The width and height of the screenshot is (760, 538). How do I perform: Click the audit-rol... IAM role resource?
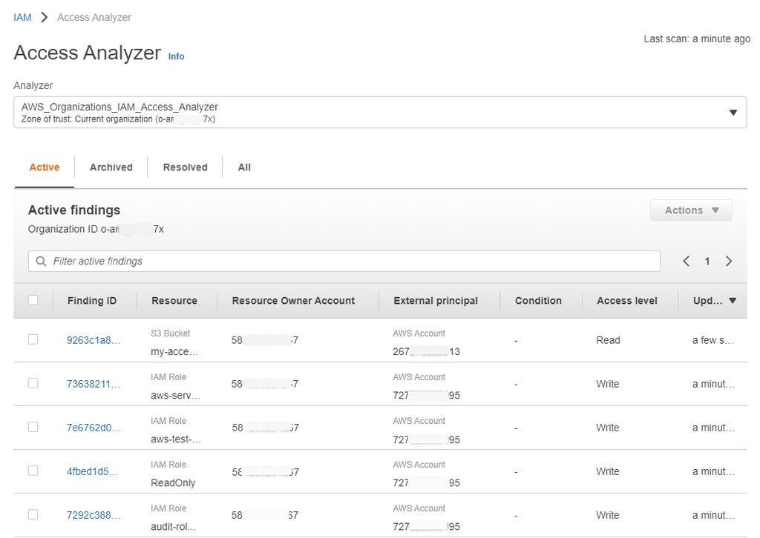(174, 526)
